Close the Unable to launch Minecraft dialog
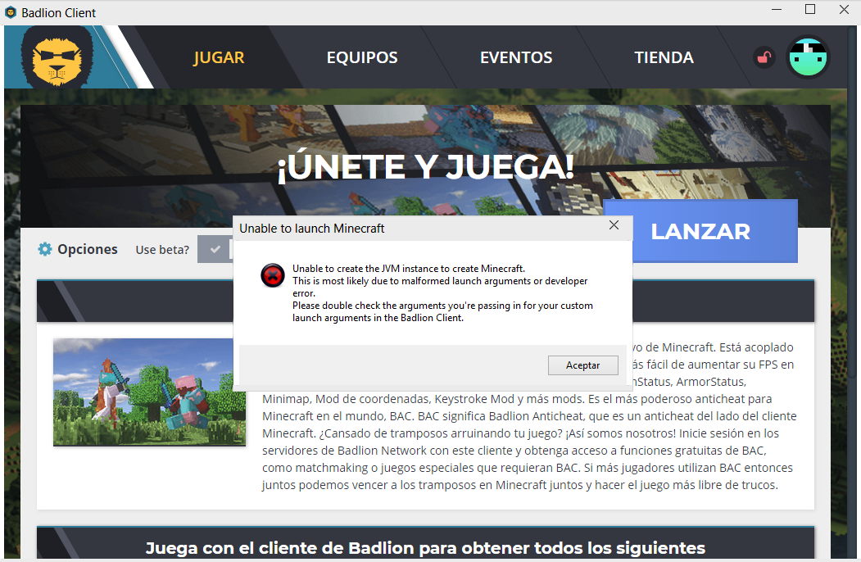 pos(614,225)
